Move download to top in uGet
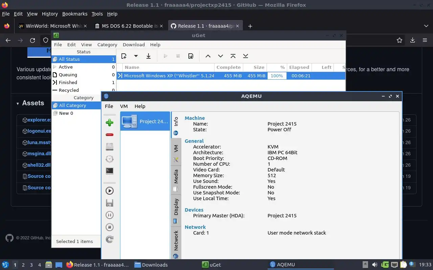The height and width of the screenshot is (270, 433). click(233, 56)
